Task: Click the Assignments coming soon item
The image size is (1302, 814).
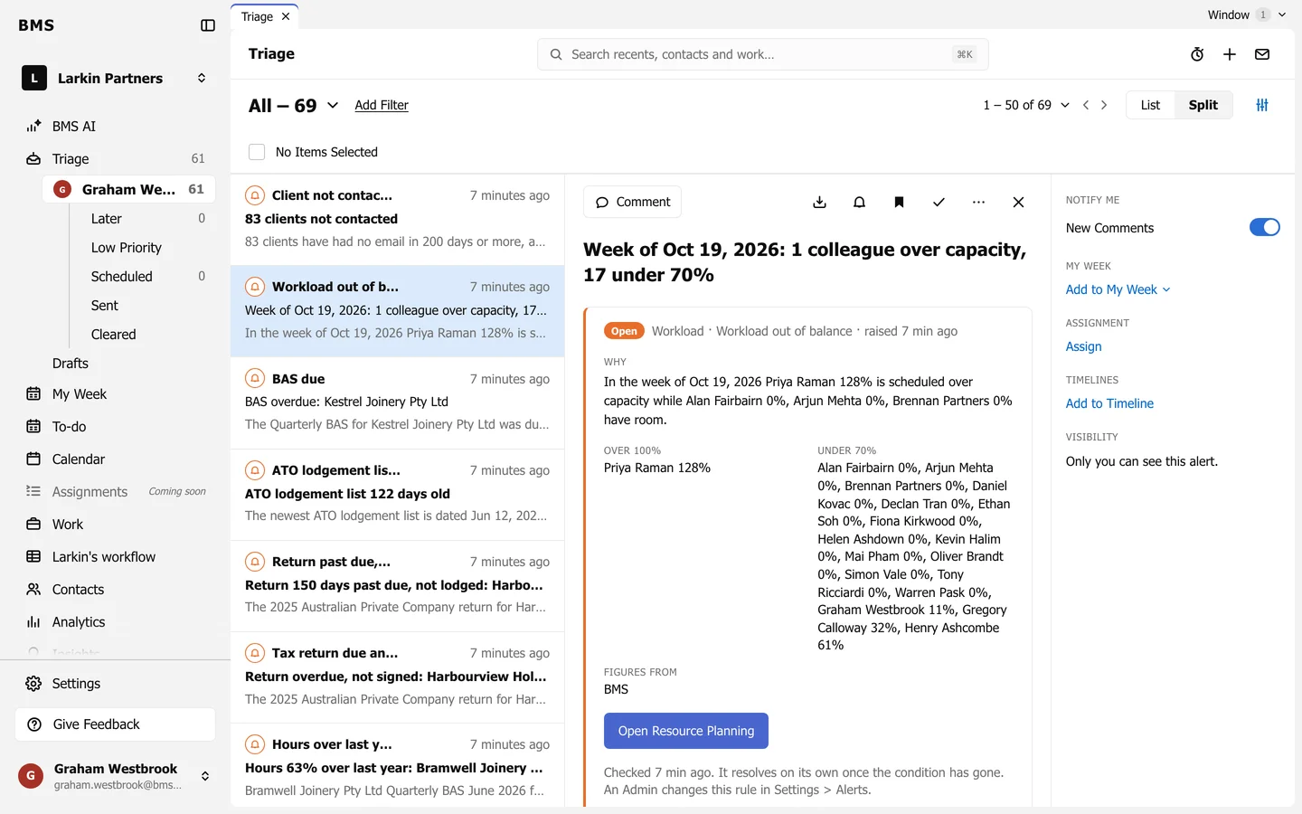Action: 115,492
